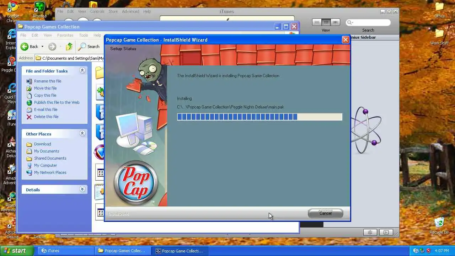Viewport: 455px width, 256px height.
Task: Click Copy this file link
Action: point(45,95)
